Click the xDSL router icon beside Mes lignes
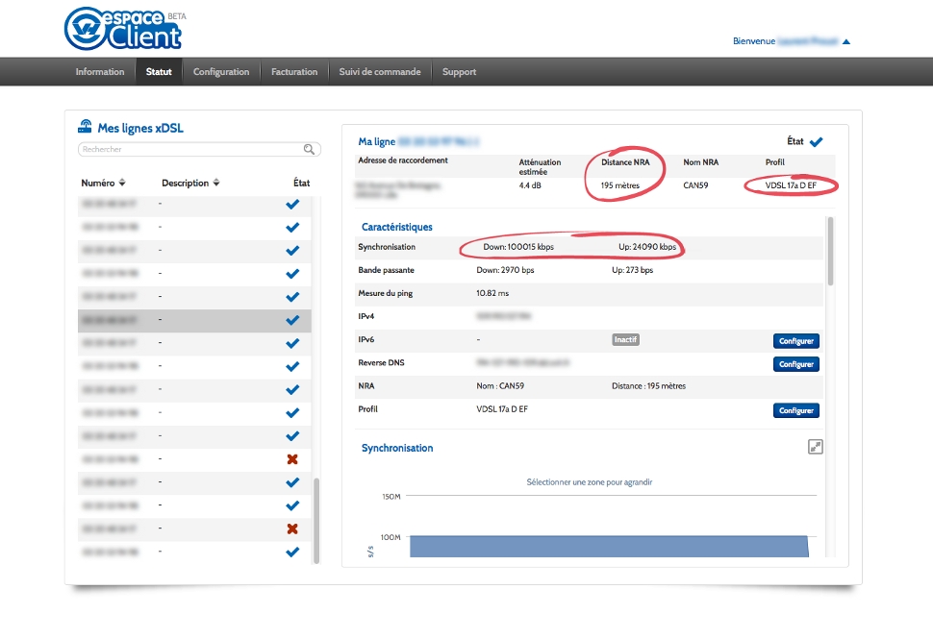This screenshot has width=933, height=639. pos(85,127)
